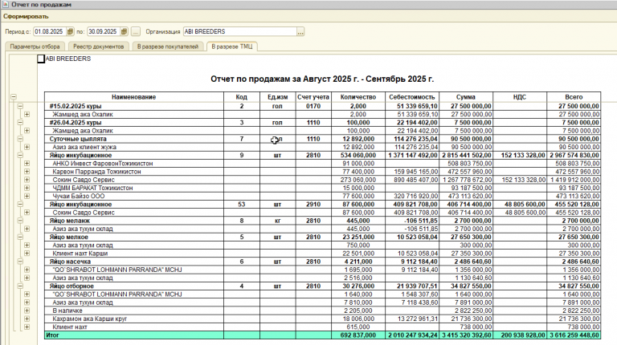
Task: Open period selection ellipsis button
Action: 135,31
